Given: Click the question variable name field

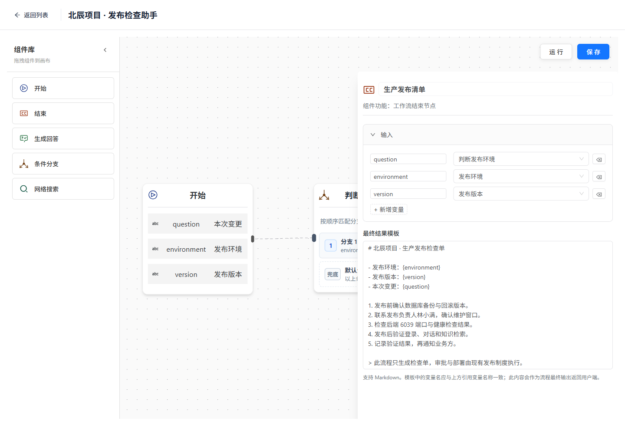Looking at the screenshot, I should [408, 159].
